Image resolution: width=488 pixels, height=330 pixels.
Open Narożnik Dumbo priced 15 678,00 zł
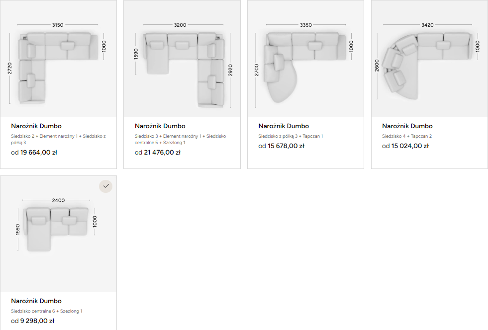coord(284,126)
